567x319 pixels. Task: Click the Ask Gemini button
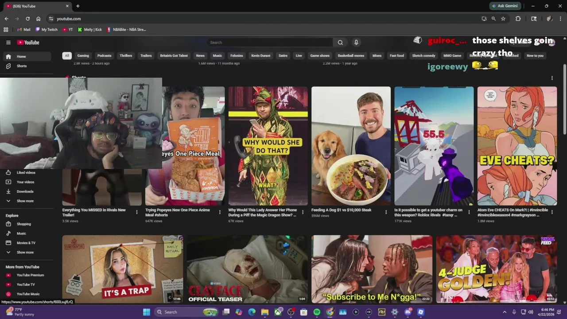pyautogui.click(x=505, y=6)
